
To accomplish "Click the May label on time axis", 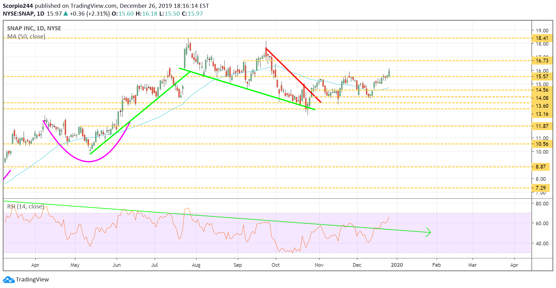I will pos(75,265).
